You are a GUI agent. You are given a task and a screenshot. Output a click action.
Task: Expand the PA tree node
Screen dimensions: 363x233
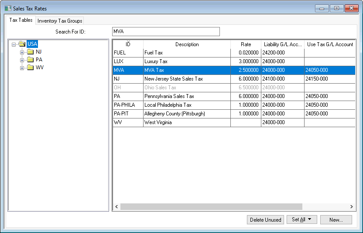coord(22,60)
